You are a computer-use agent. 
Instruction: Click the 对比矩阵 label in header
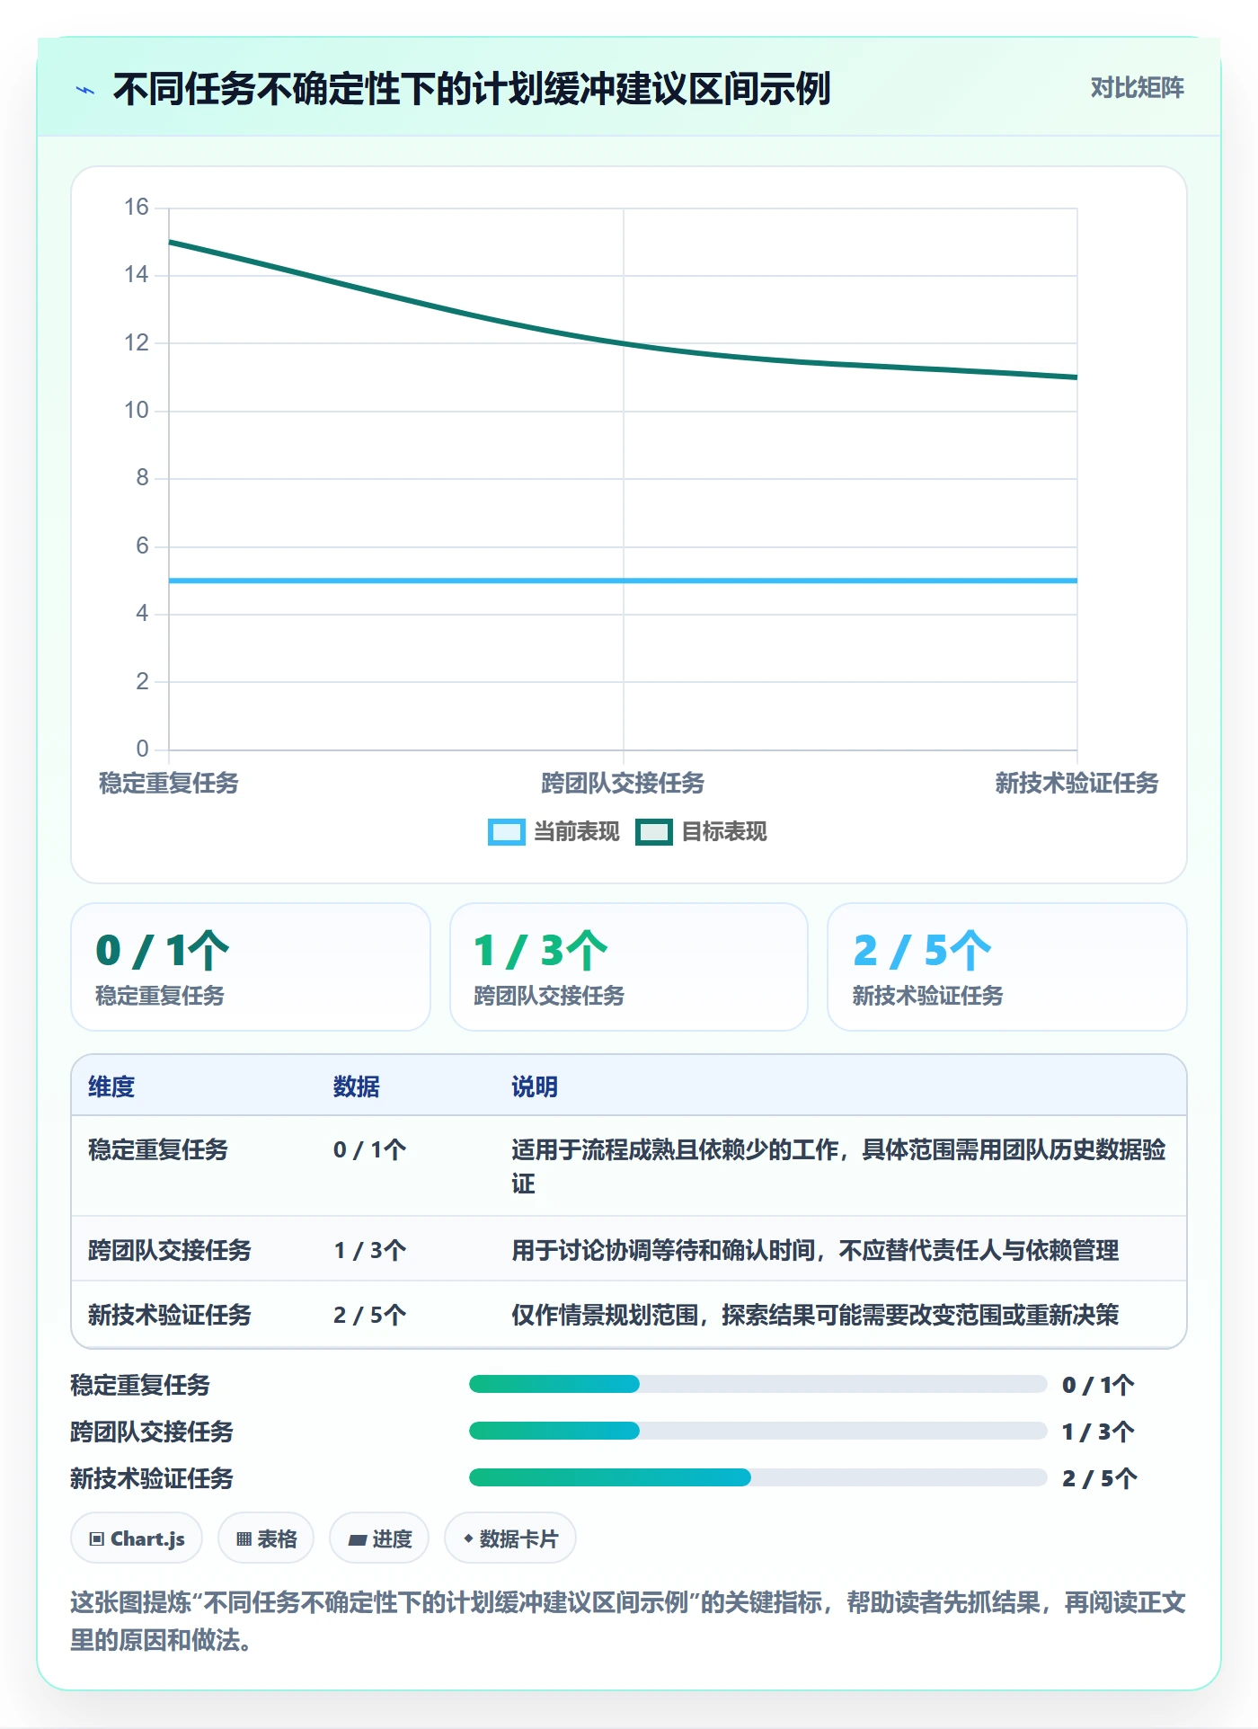(x=1137, y=88)
